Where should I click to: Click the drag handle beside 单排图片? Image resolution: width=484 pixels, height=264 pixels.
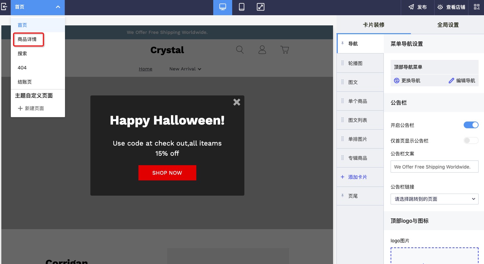[343, 139]
